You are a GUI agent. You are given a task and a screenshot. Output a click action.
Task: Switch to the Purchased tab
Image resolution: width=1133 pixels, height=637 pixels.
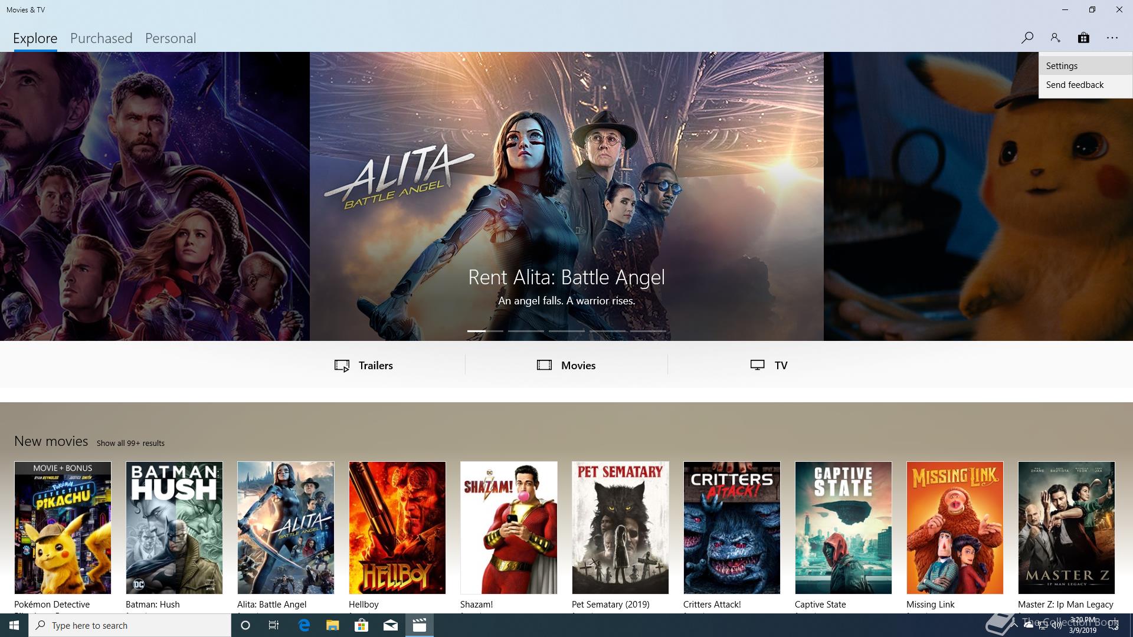pyautogui.click(x=101, y=38)
